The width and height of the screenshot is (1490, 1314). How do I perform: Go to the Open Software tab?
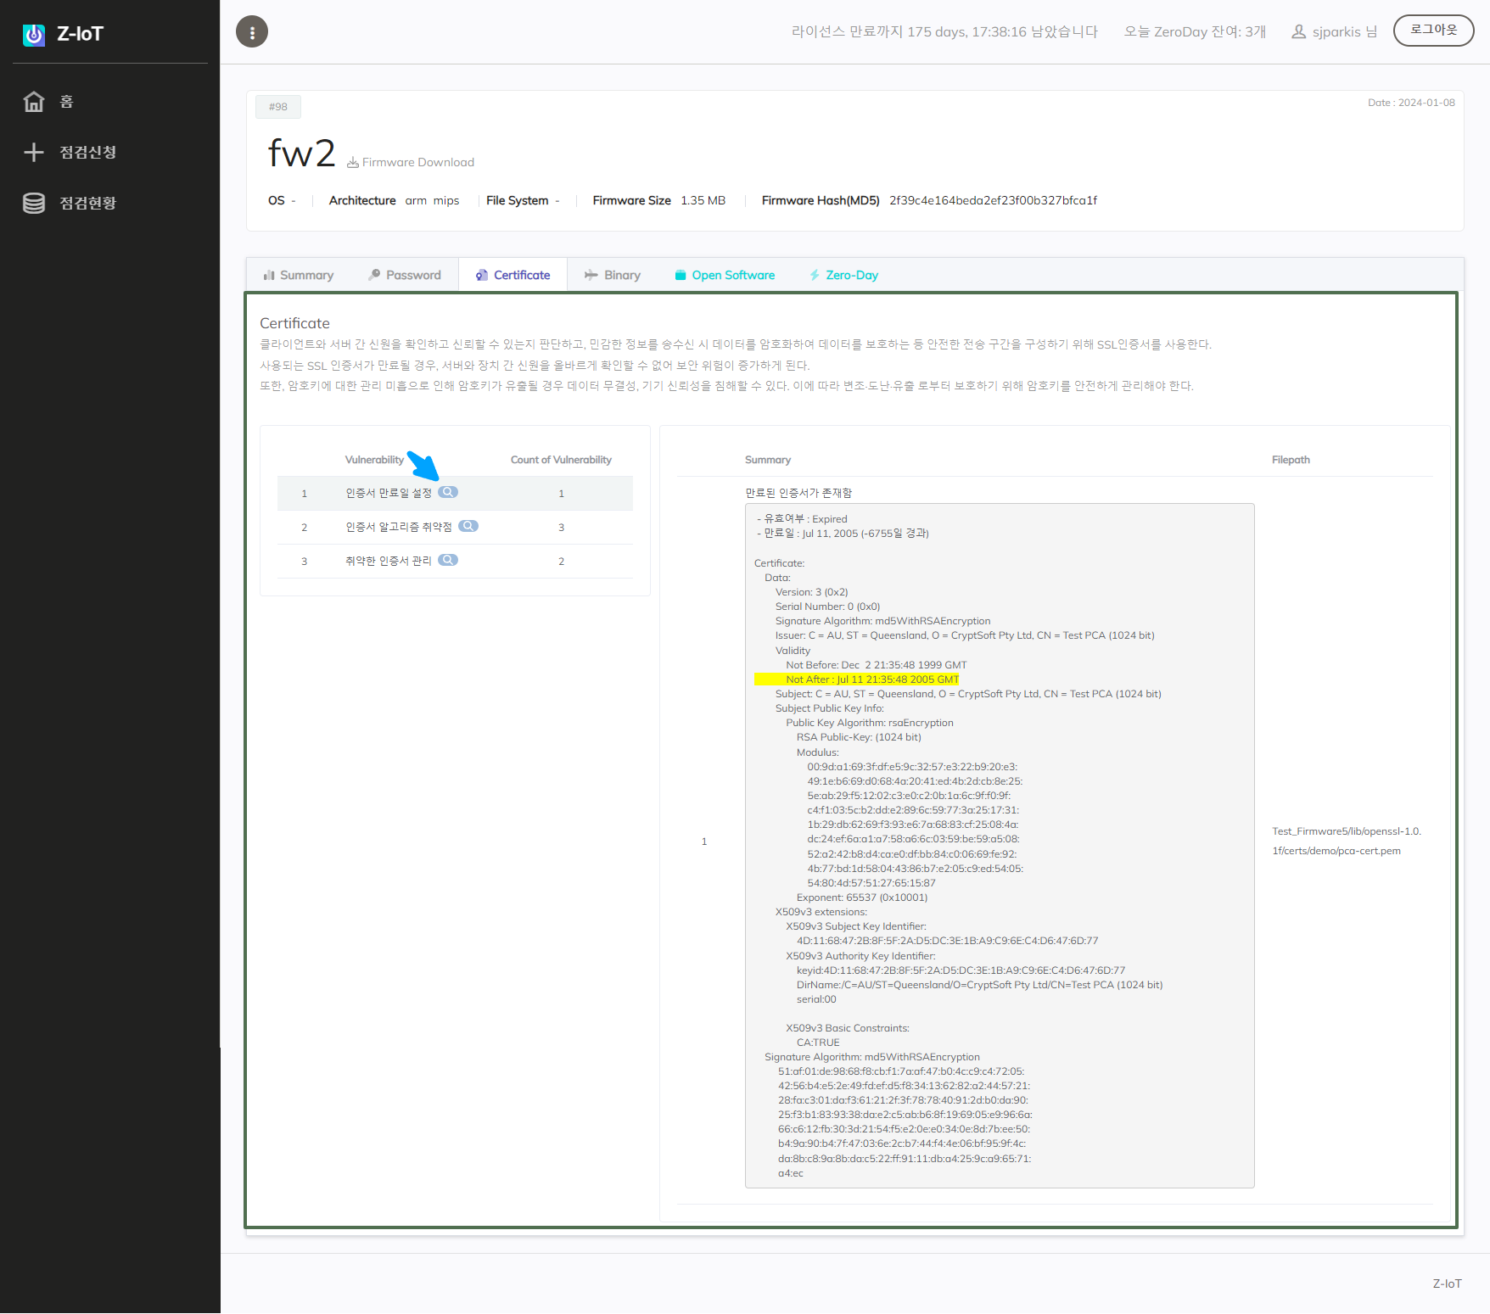[725, 276]
